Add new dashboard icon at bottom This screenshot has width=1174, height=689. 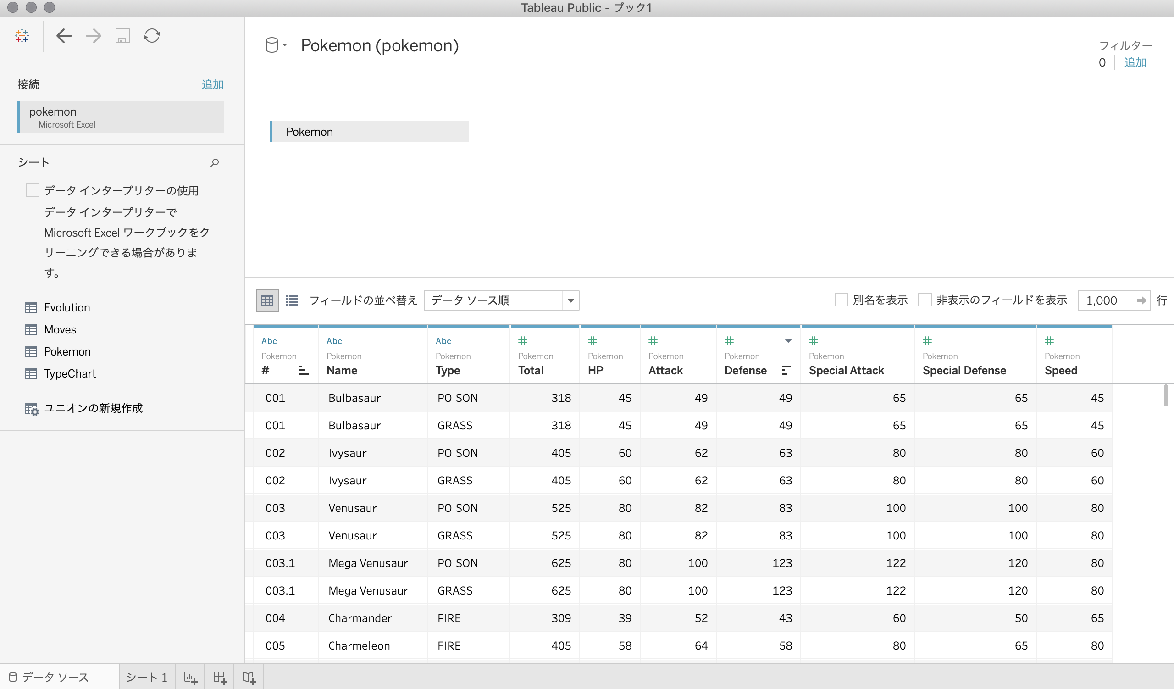(220, 678)
